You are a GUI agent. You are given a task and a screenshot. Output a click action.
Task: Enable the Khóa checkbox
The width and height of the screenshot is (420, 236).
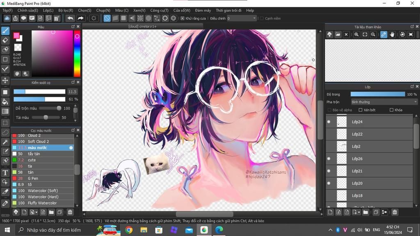point(391,110)
